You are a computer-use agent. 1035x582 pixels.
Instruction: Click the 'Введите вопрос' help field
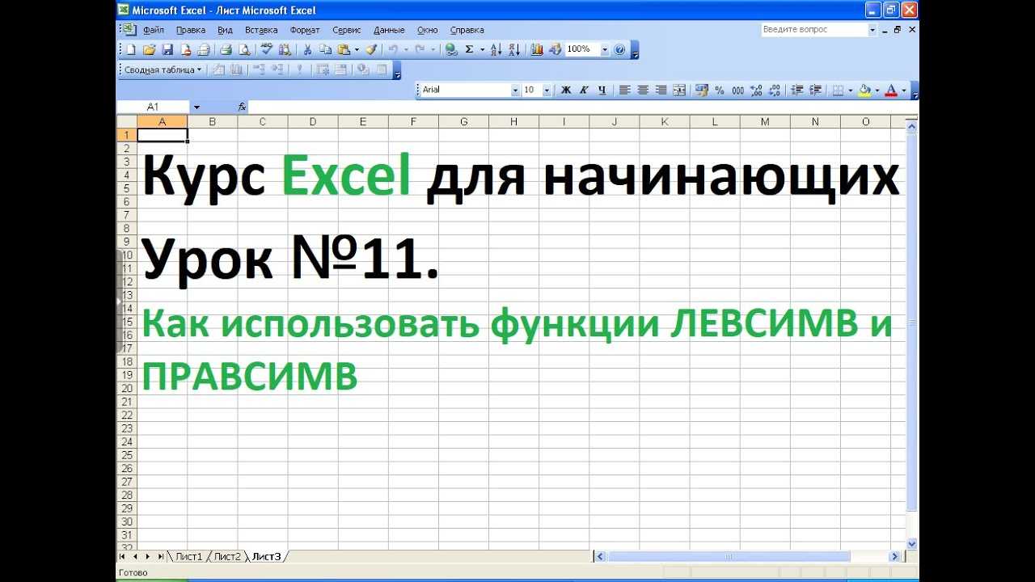(x=814, y=30)
